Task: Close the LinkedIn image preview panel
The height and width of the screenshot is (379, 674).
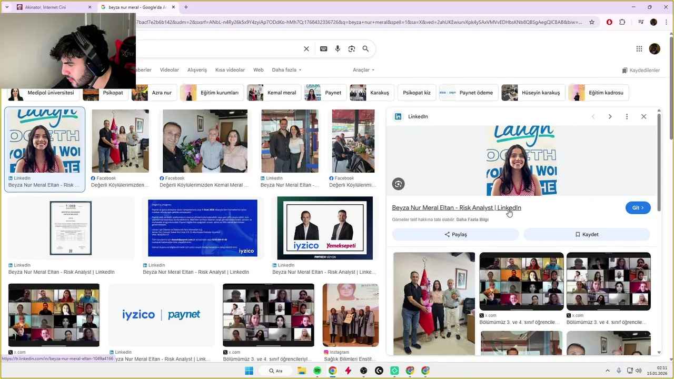Action: (643, 116)
